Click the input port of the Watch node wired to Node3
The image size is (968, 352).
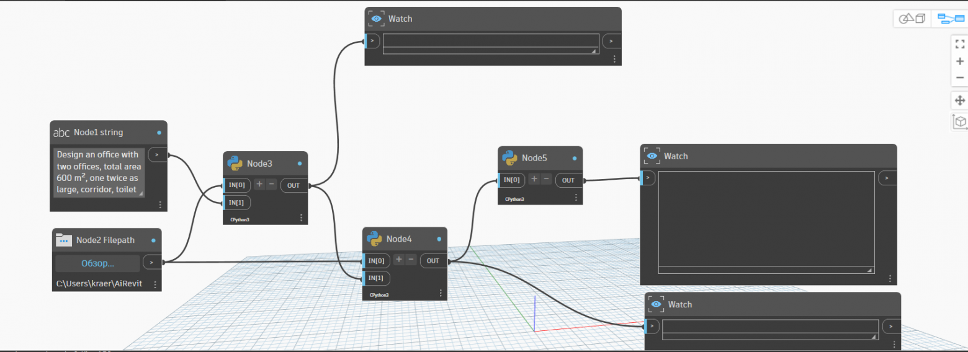tap(372, 41)
